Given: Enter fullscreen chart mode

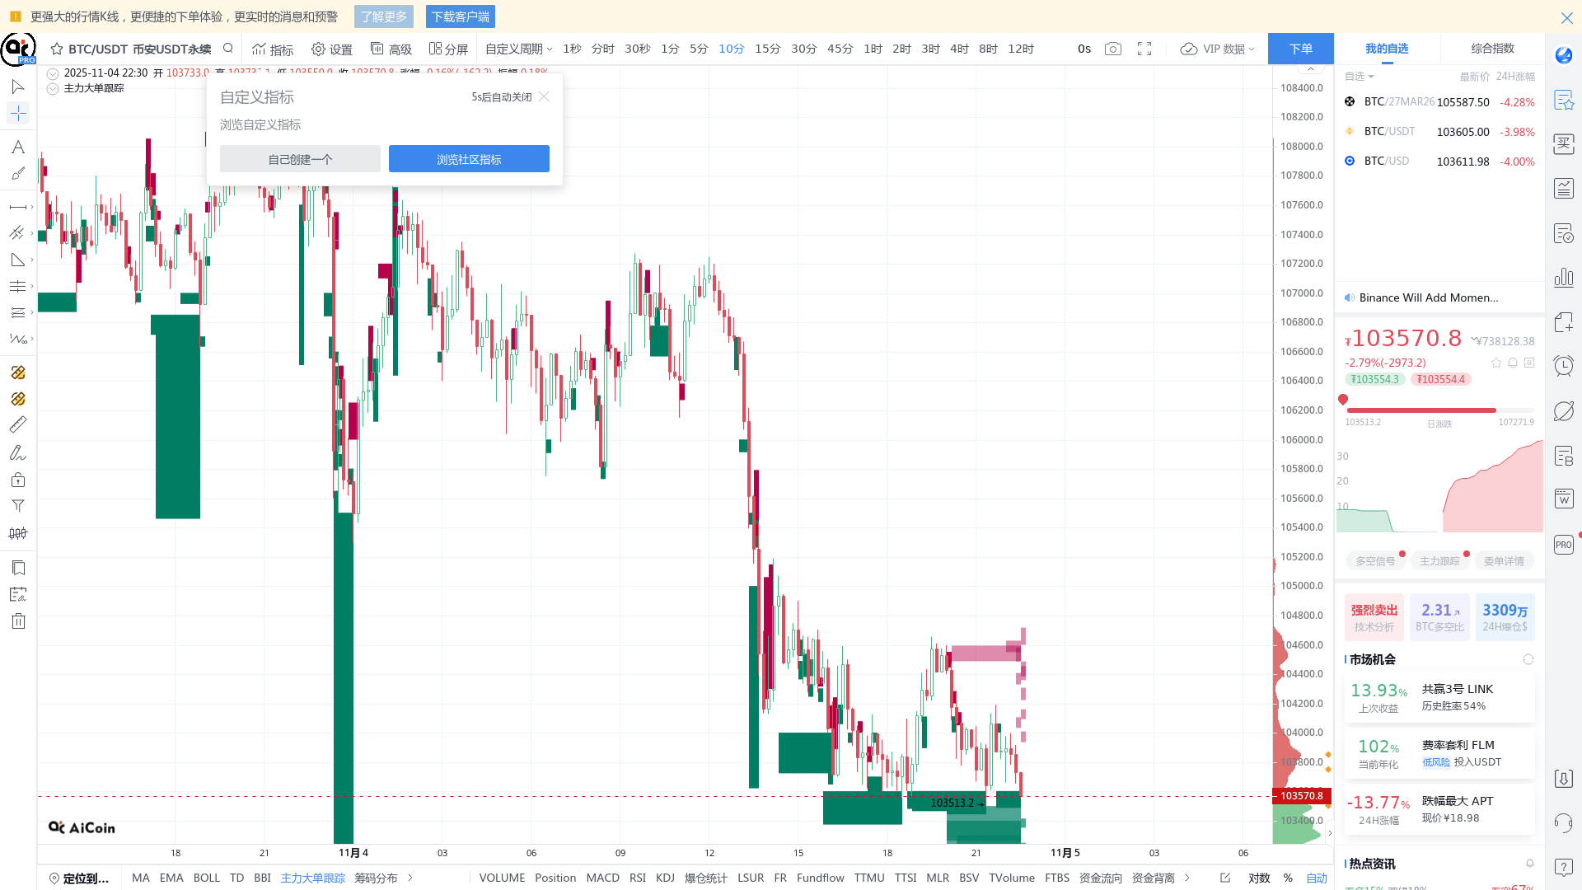Looking at the screenshot, I should click(x=1144, y=49).
